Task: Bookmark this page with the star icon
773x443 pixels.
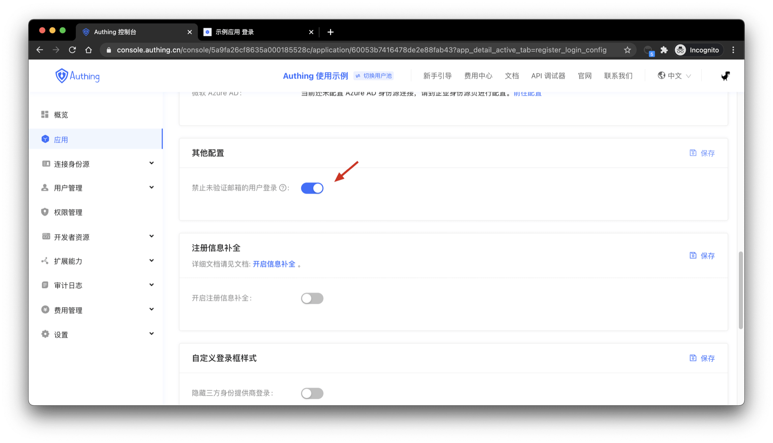Action: pyautogui.click(x=627, y=50)
